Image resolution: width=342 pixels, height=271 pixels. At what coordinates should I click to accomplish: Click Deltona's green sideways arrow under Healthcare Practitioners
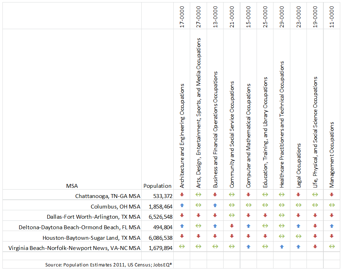[x=282, y=226]
